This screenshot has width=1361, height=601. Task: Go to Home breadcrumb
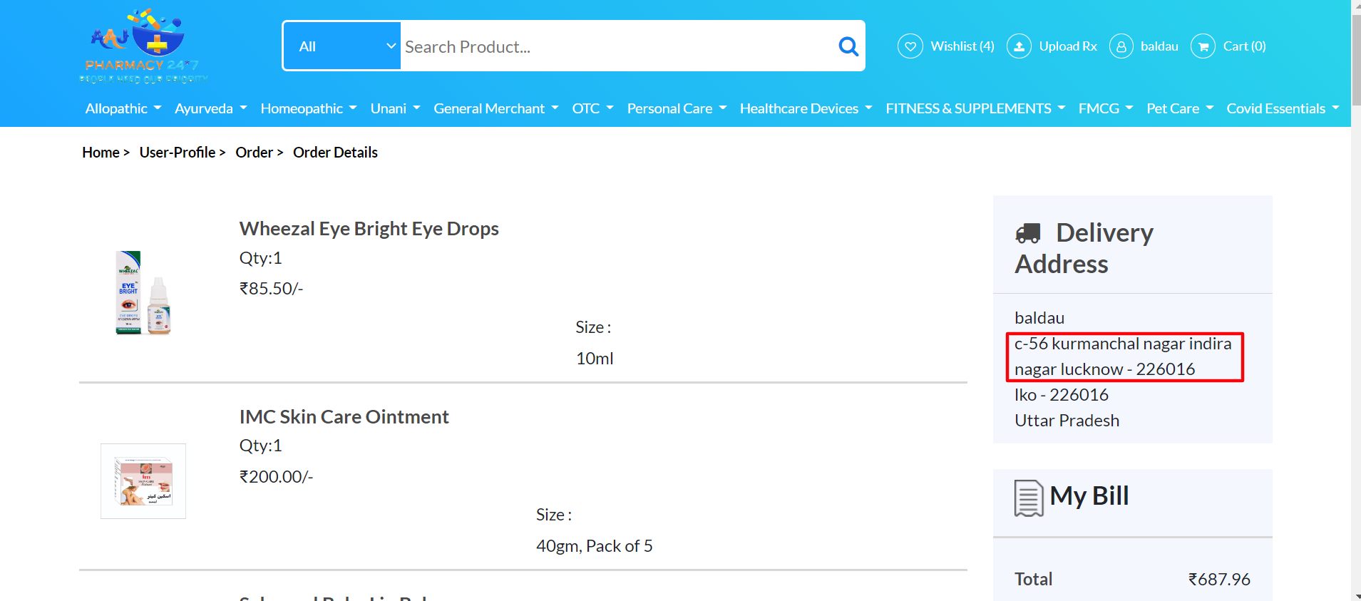[101, 153]
